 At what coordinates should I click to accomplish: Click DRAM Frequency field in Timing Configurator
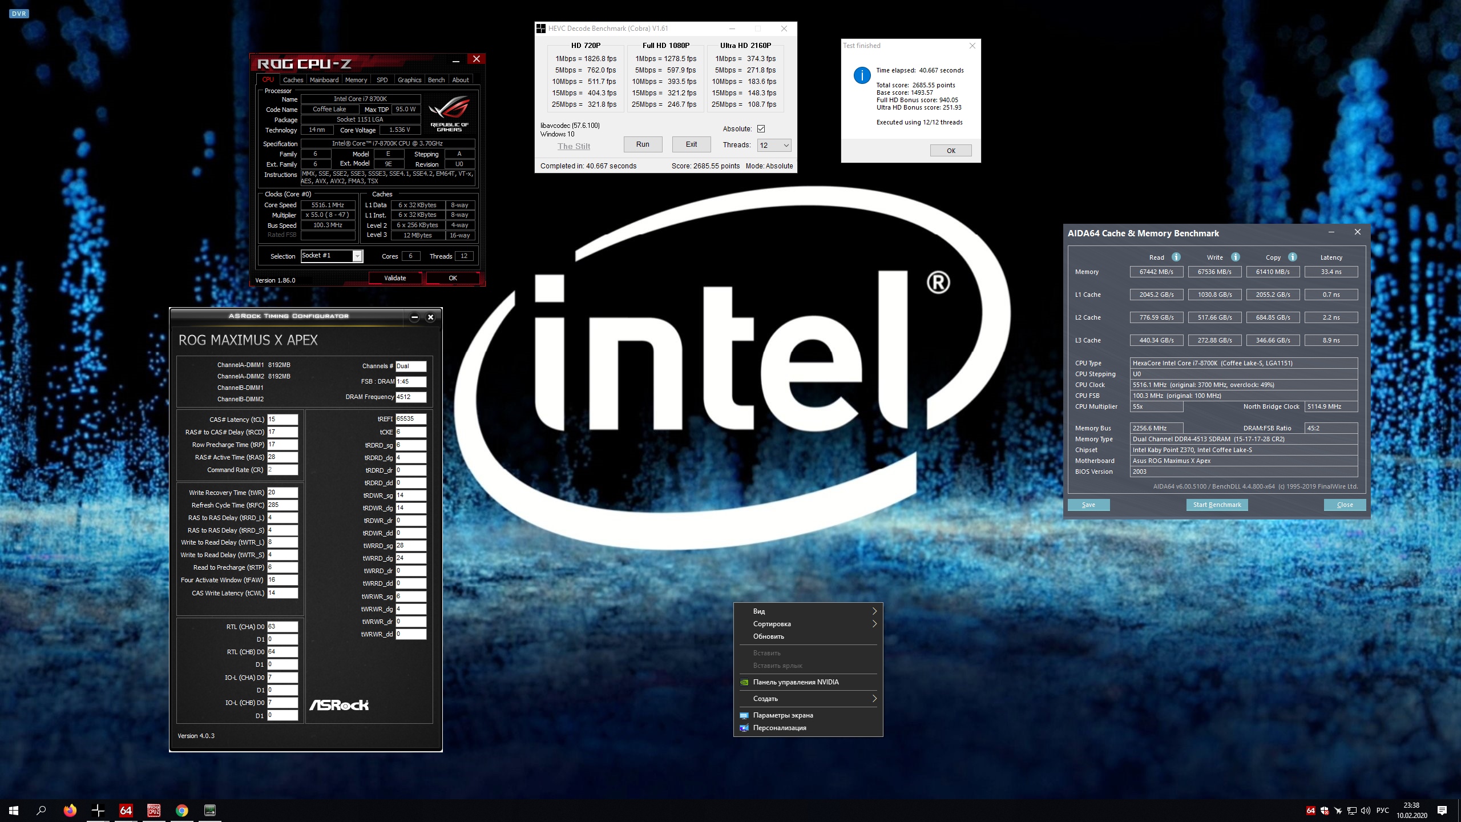(411, 397)
